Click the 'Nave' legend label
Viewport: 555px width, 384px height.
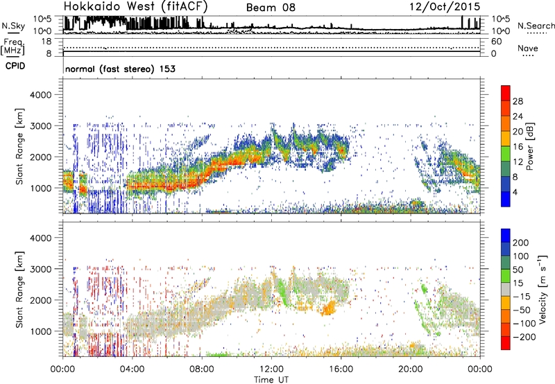coord(528,48)
